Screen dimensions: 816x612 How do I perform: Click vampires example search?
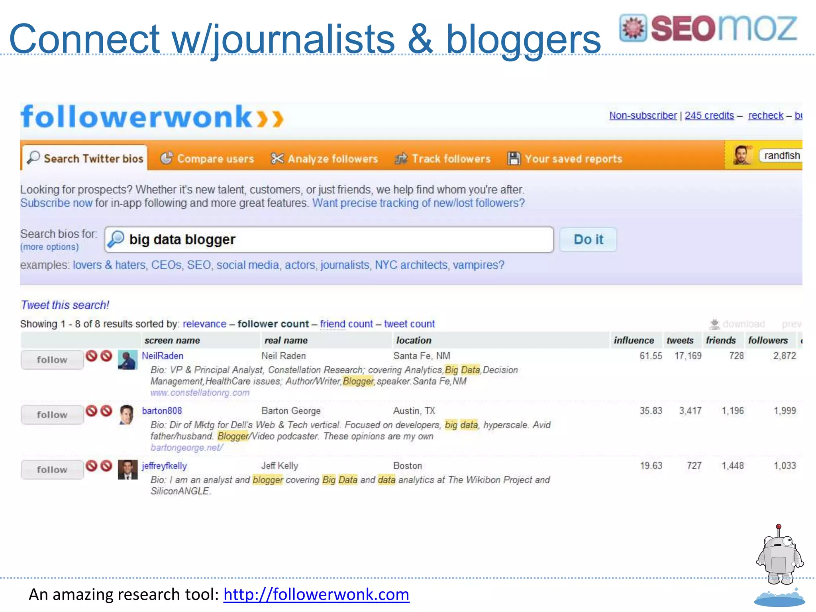point(479,265)
